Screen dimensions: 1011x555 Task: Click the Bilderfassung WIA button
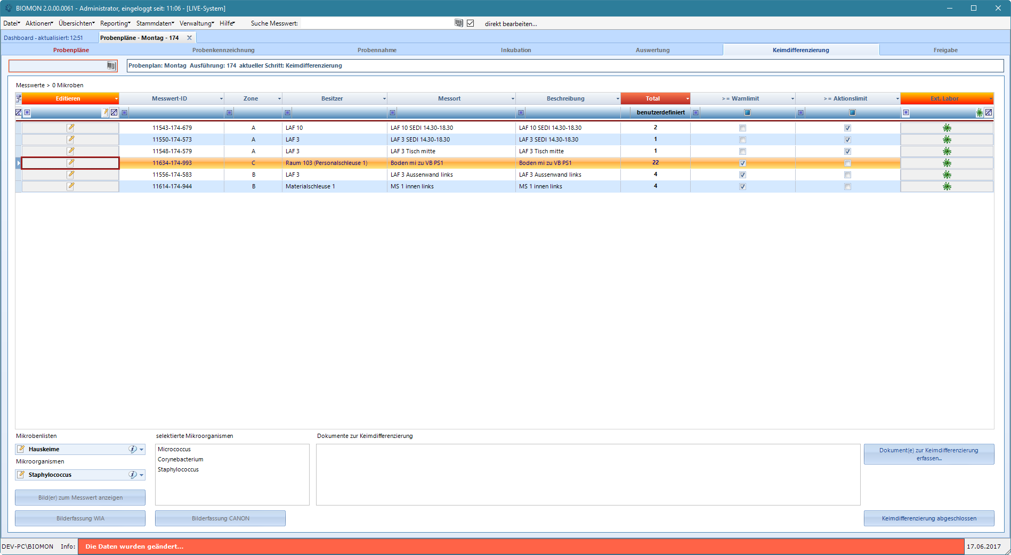(80, 518)
